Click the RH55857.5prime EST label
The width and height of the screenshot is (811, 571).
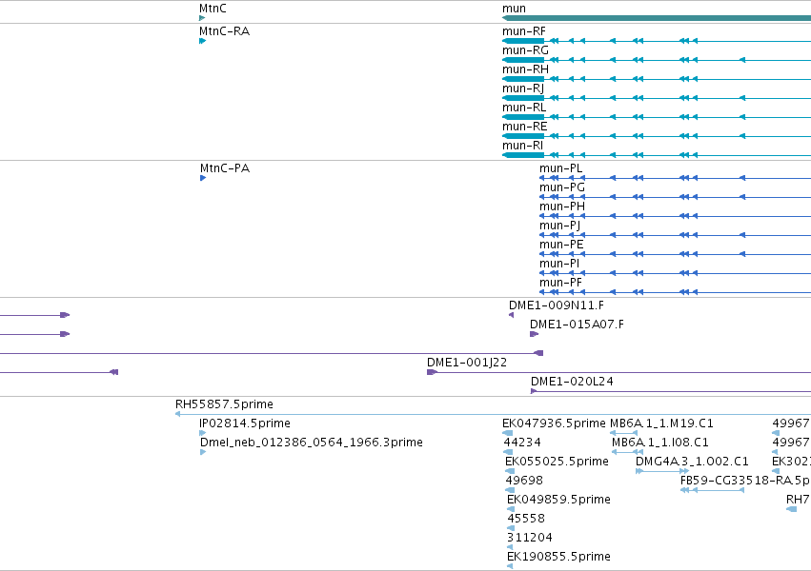[x=225, y=404]
